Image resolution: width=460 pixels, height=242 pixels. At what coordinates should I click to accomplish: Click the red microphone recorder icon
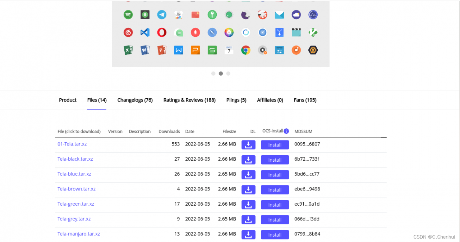pos(195,32)
